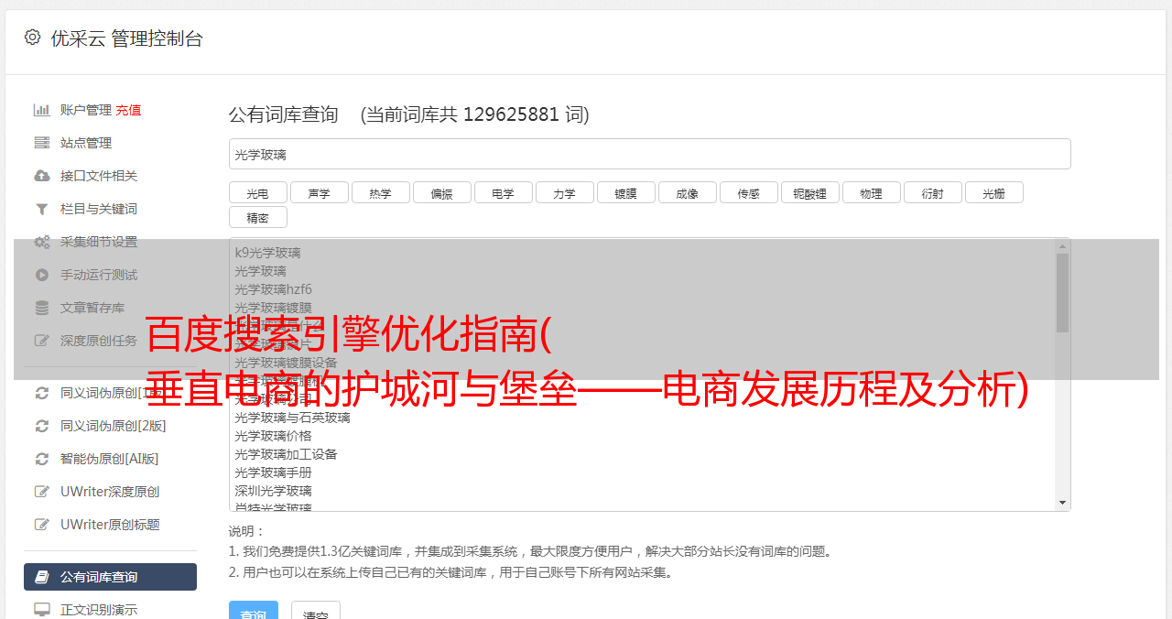Screen dimensions: 1172x619
Task: Click the 铌酸锂 tag button
Action: tap(809, 192)
